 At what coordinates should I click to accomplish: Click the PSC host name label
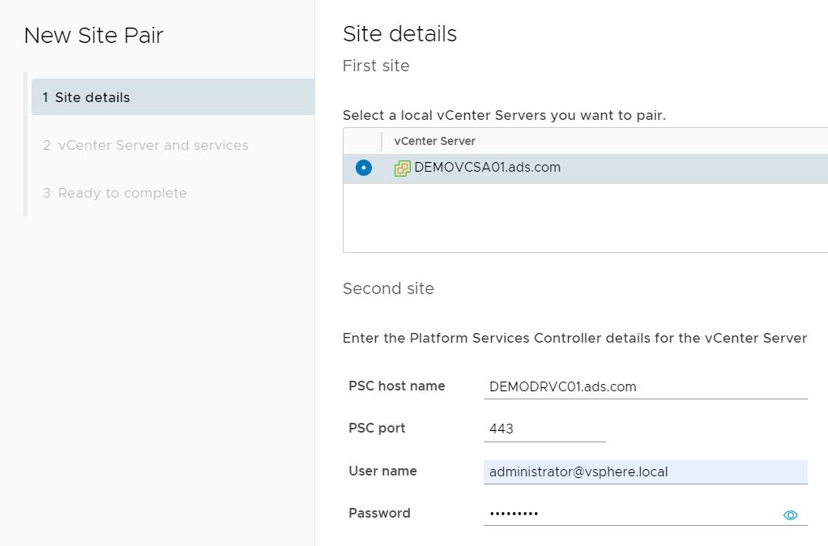(396, 386)
